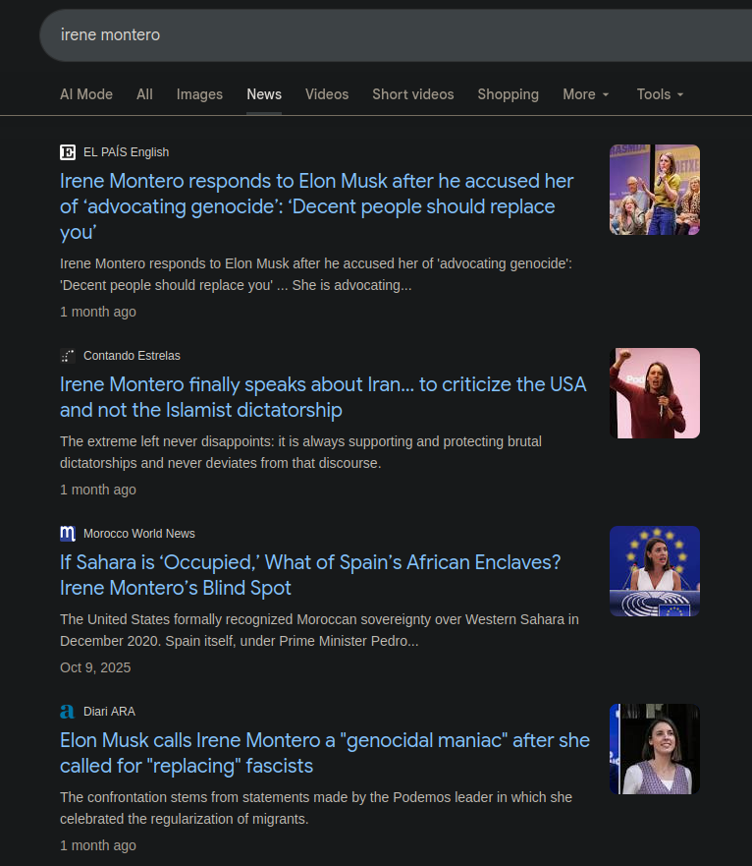Click the Diari ARA favicon
The image size is (752, 866).
click(x=68, y=712)
